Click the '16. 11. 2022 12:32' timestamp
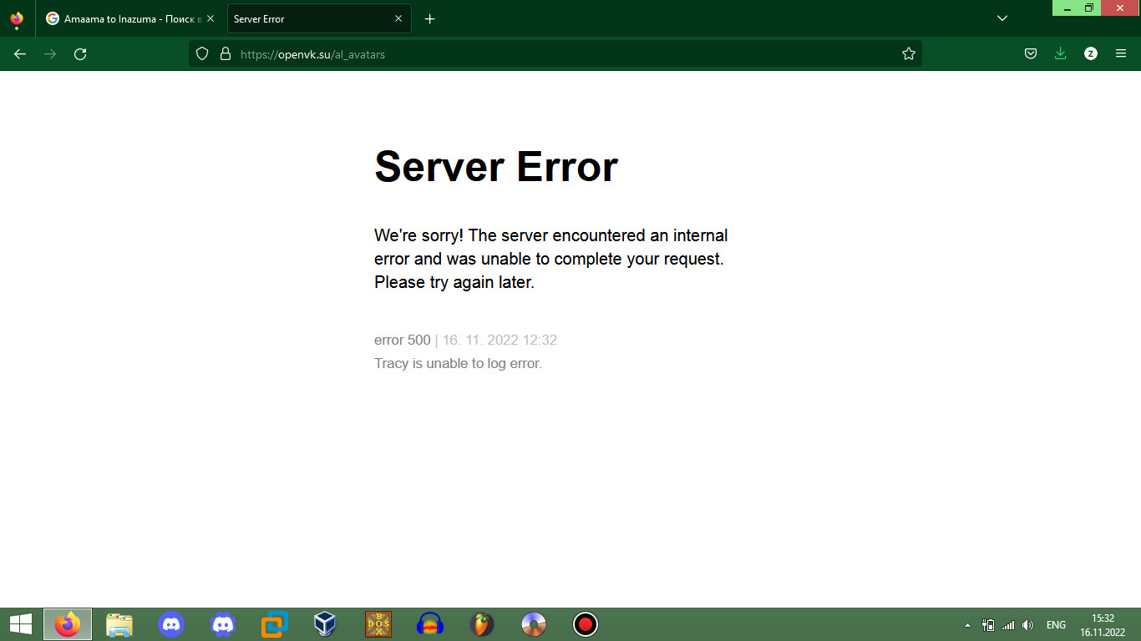This screenshot has height=641, width=1141. pos(500,340)
